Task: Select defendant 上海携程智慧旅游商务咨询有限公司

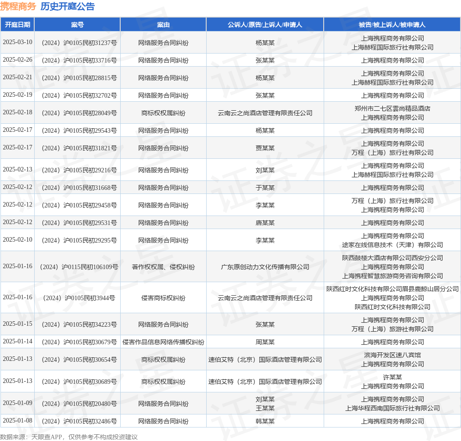Action: (392, 276)
